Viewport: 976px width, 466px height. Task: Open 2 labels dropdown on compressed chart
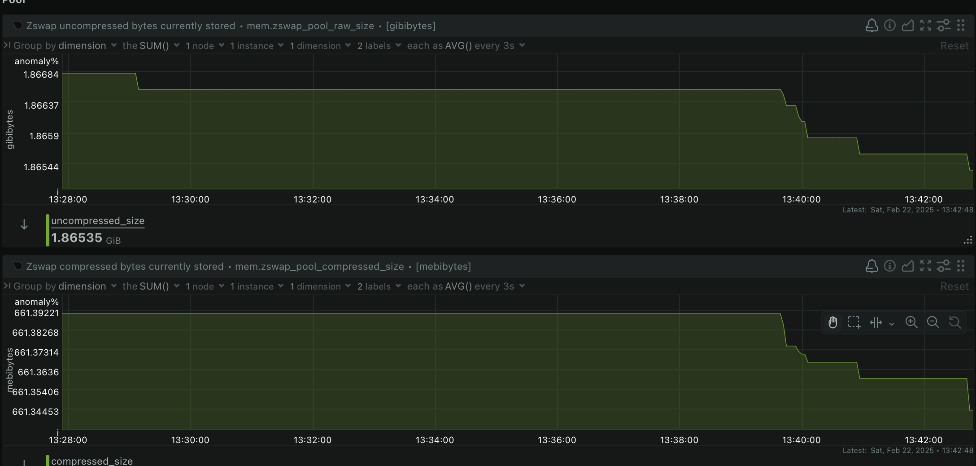(x=379, y=286)
